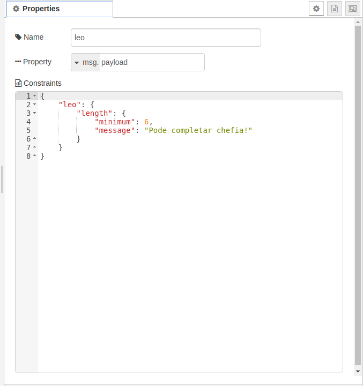Click the "minimum" key in editor
Screen dimensions: 363x386
pos(115,122)
